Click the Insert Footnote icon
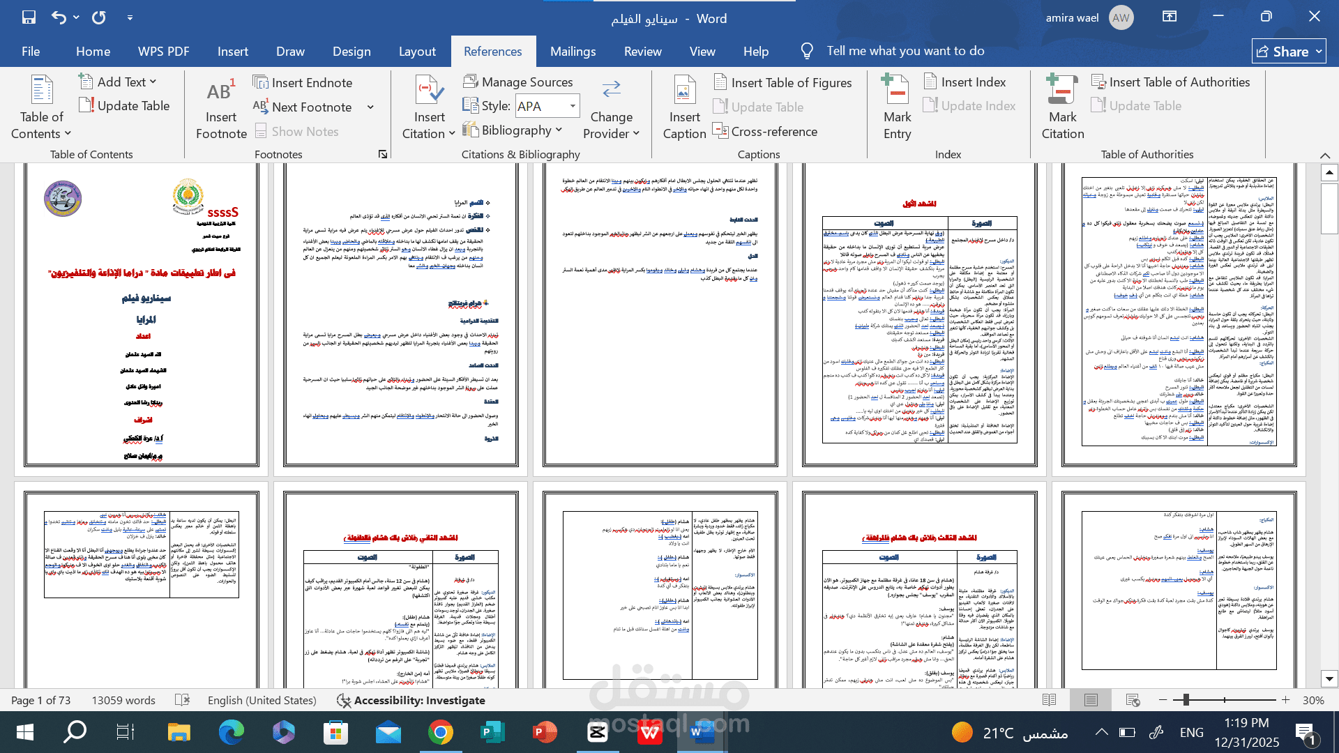The width and height of the screenshot is (1339, 753). click(221, 93)
